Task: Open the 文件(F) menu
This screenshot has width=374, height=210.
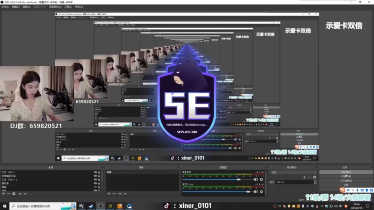Action: 5,7
